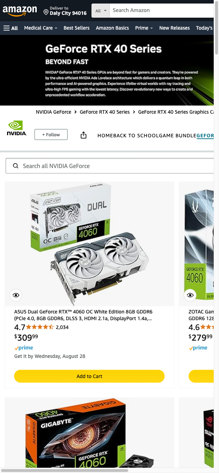Image resolution: width=219 pixels, height=473 pixels.
Task: Toggle quick look eye on ASUS card
Action: coord(16,295)
